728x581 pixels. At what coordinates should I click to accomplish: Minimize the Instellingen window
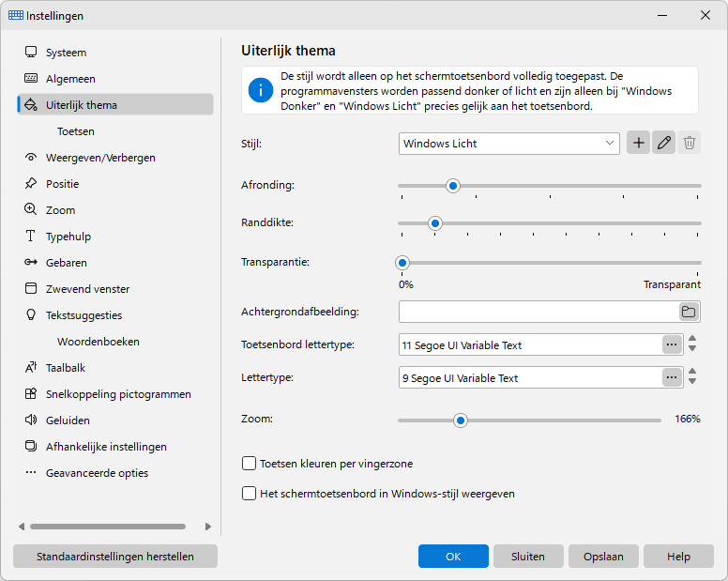(662, 15)
